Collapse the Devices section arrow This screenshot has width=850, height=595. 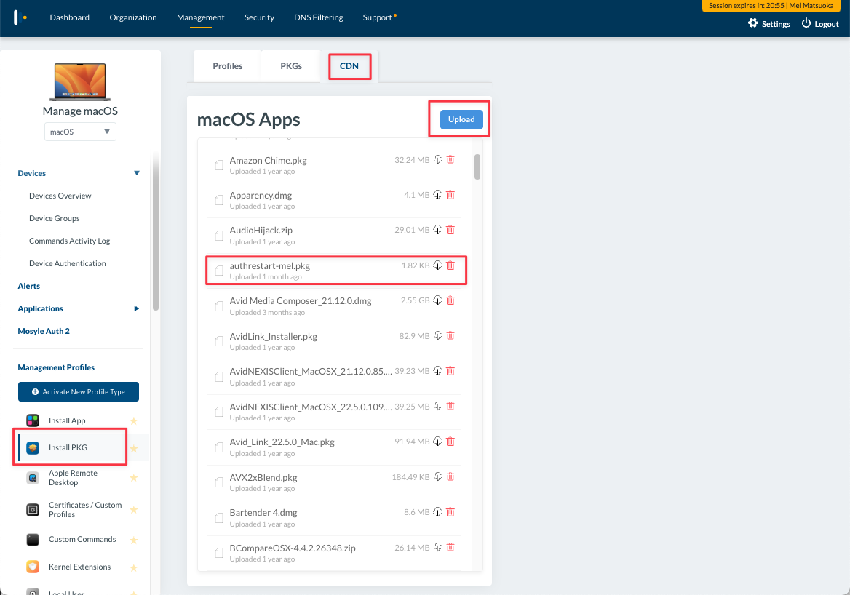pos(137,173)
